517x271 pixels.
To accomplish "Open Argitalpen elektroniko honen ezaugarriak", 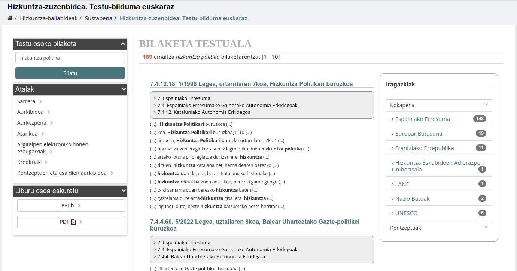I will (x=53, y=148).
